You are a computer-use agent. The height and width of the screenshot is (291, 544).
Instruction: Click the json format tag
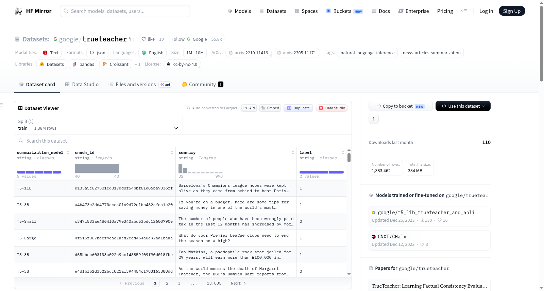97,53
